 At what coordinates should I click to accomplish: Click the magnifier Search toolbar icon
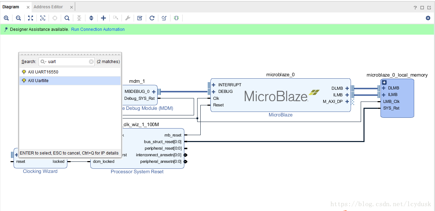point(67,18)
